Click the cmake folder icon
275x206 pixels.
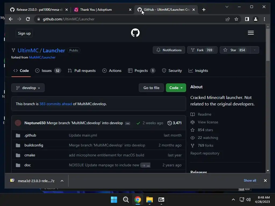point(18,155)
